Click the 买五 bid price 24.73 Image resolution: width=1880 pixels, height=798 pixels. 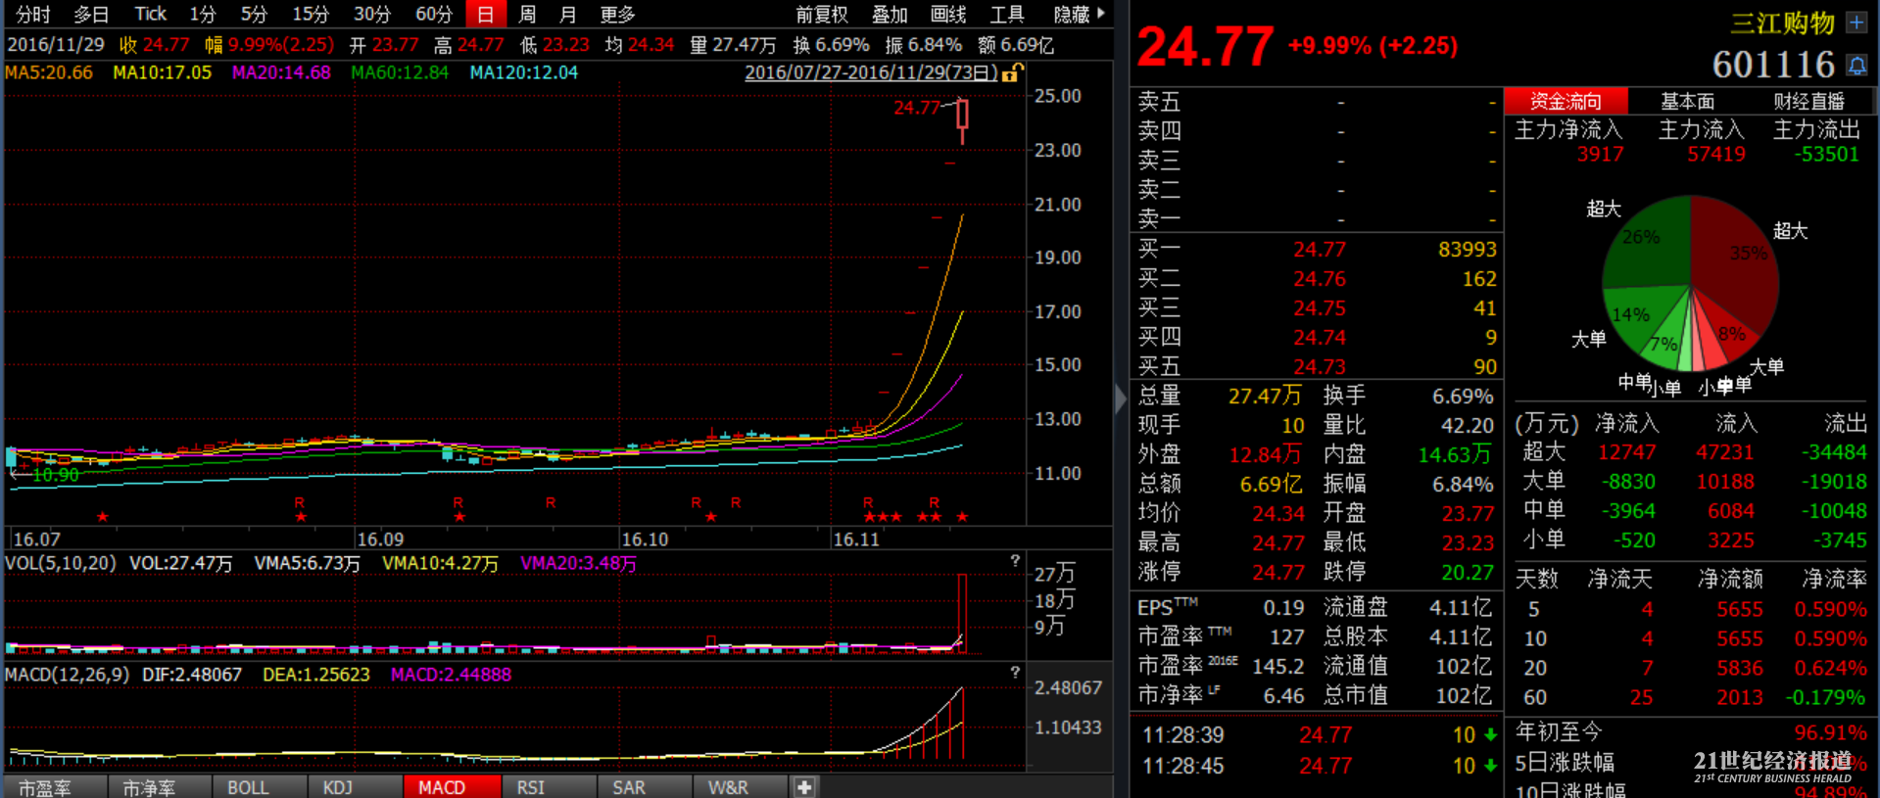click(1320, 367)
